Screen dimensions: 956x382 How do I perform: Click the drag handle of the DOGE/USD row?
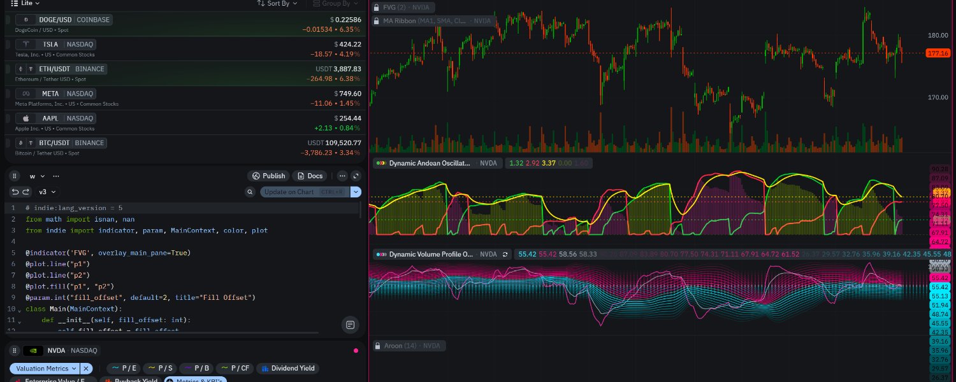pyautogui.click(x=8, y=20)
